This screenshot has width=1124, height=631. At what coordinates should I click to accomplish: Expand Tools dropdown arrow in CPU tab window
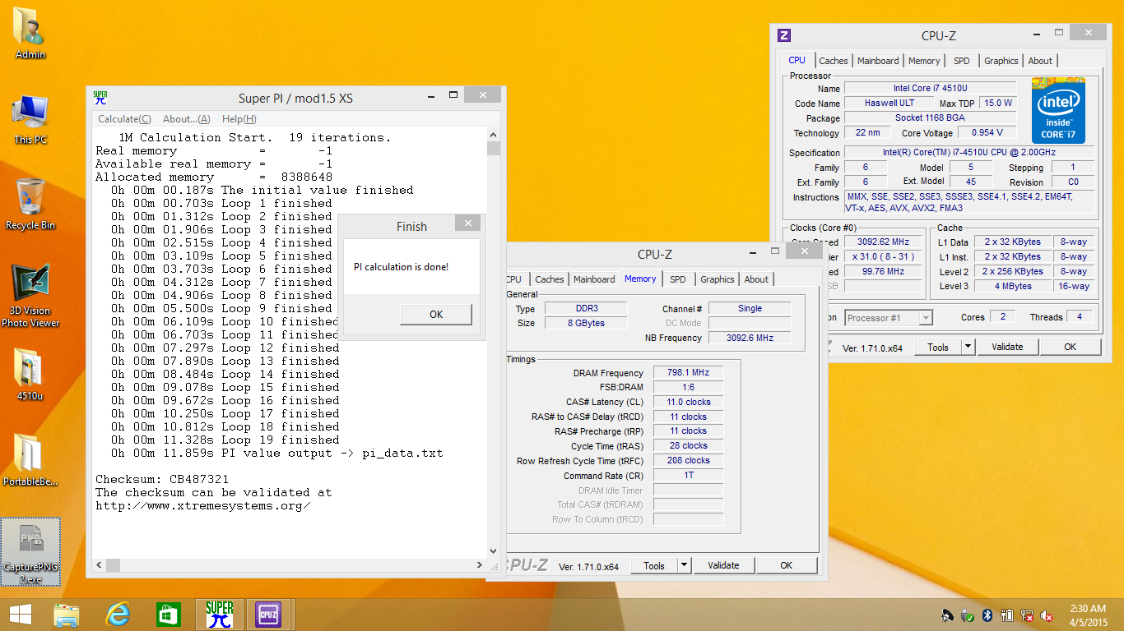pos(968,348)
